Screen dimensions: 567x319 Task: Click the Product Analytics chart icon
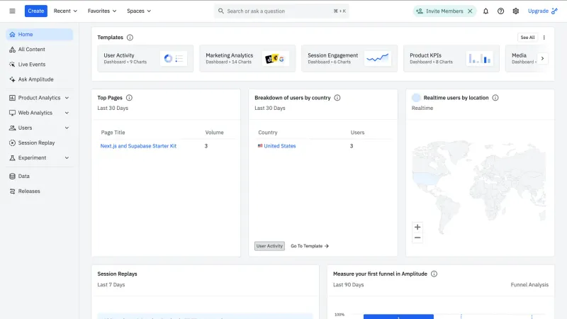[12, 98]
